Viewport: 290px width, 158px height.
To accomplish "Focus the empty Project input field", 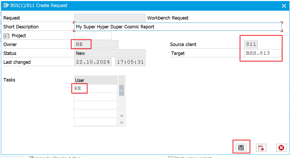I will pos(93,36).
